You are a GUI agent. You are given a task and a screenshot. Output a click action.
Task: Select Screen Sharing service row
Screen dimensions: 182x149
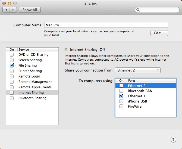click(x=32, y=60)
